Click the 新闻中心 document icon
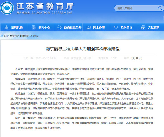 point(34,27)
